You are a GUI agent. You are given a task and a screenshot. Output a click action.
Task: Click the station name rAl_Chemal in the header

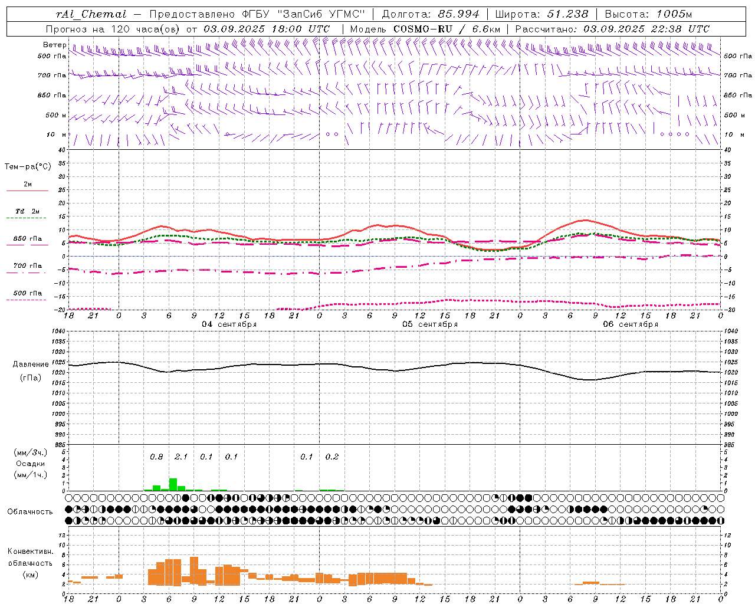click(91, 15)
